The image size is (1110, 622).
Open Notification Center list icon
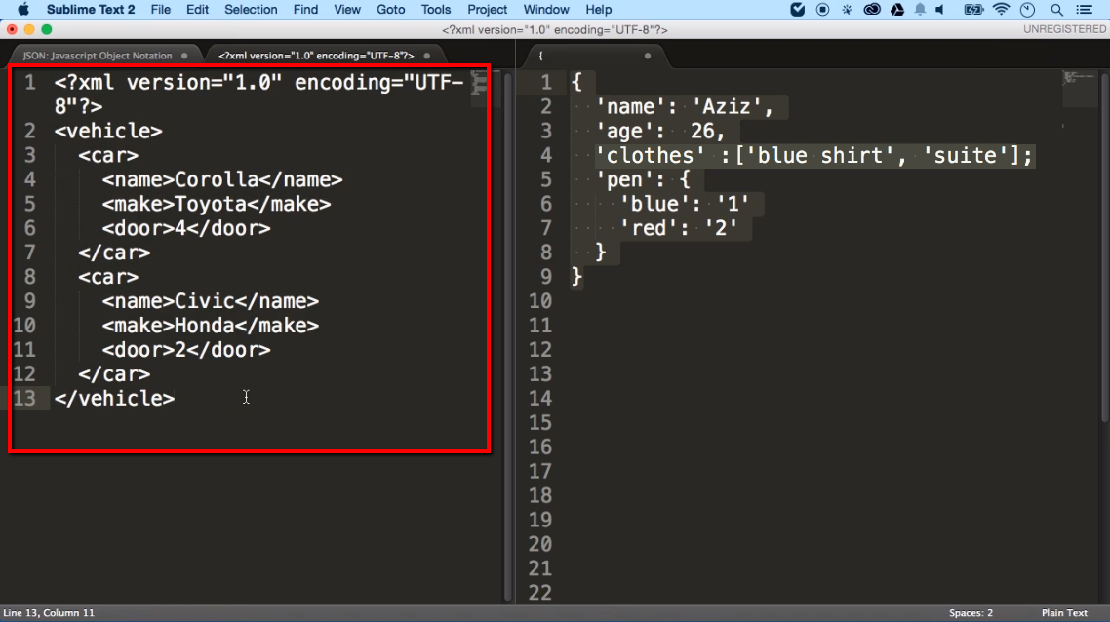pos(1084,10)
